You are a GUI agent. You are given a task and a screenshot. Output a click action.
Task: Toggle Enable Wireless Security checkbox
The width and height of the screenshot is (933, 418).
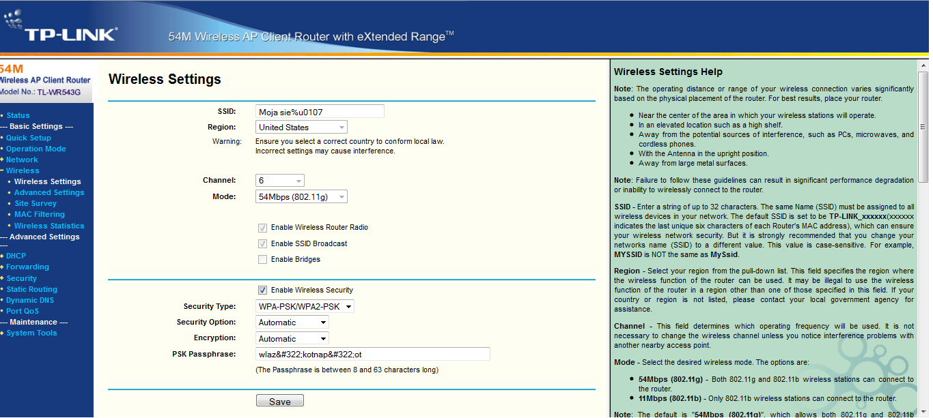(262, 290)
